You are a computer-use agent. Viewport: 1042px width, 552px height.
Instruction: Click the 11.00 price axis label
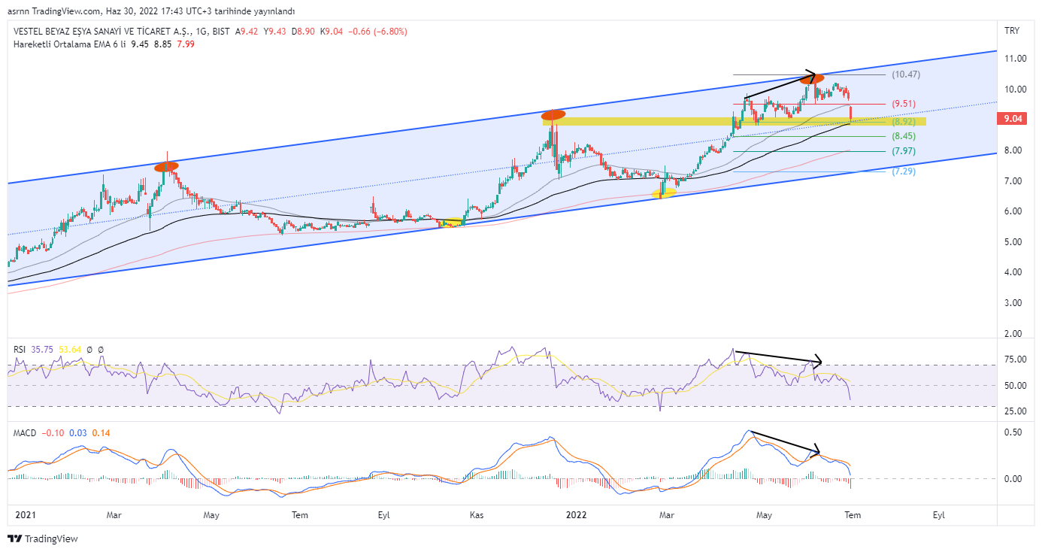(1014, 59)
